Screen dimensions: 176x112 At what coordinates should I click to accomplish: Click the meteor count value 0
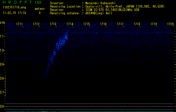pyautogui.click(x=39, y=13)
